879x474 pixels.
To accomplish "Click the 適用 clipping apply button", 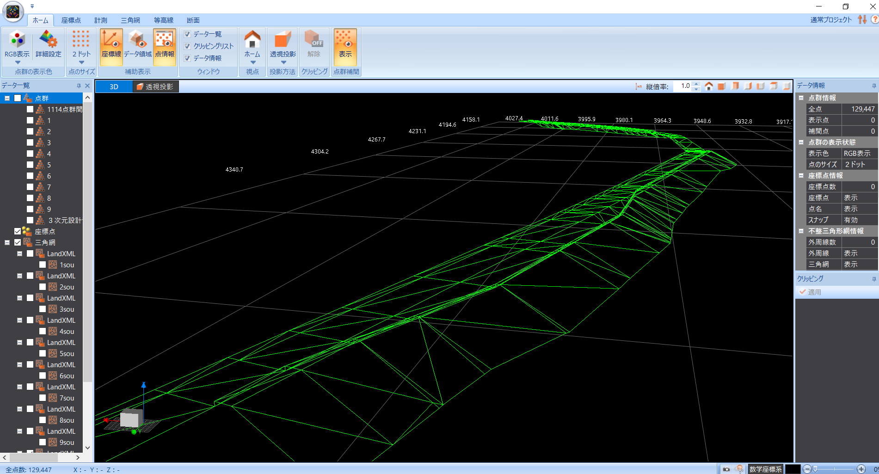I will click(x=811, y=292).
